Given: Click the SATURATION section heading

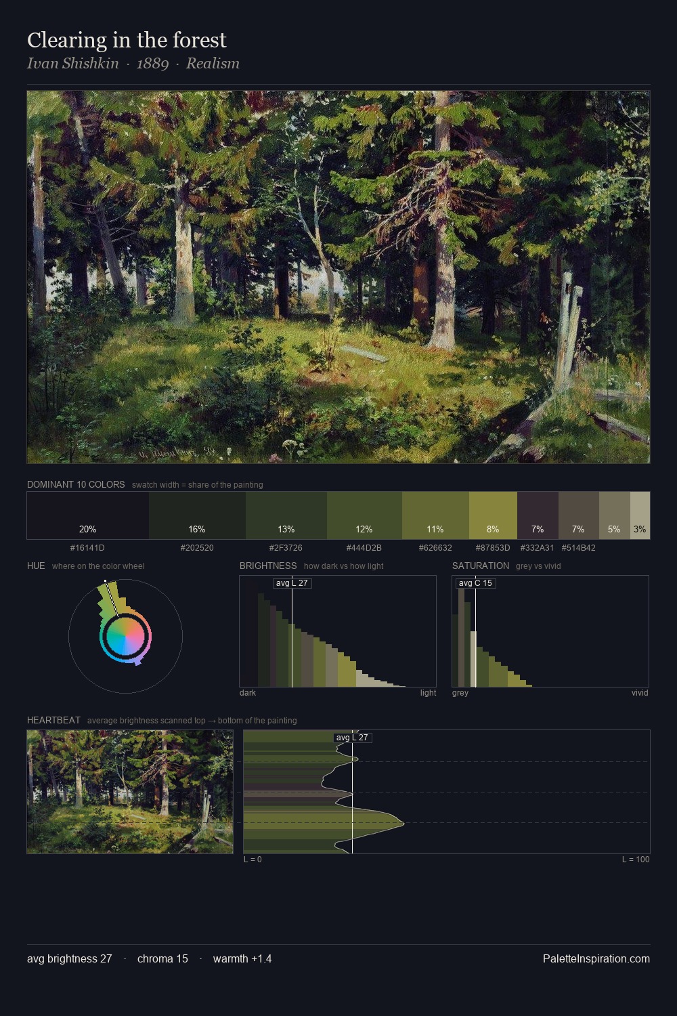Looking at the screenshot, I should pyautogui.click(x=481, y=566).
